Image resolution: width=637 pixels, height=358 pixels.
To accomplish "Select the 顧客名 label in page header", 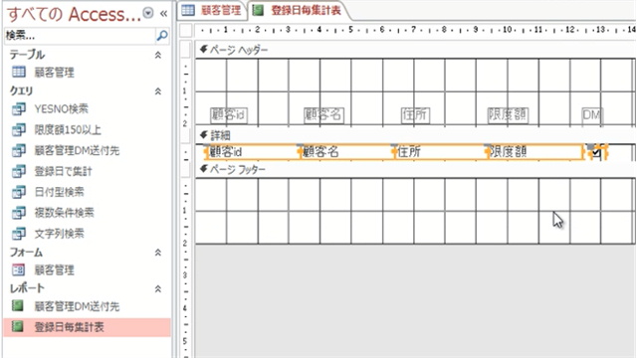I will 323,115.
